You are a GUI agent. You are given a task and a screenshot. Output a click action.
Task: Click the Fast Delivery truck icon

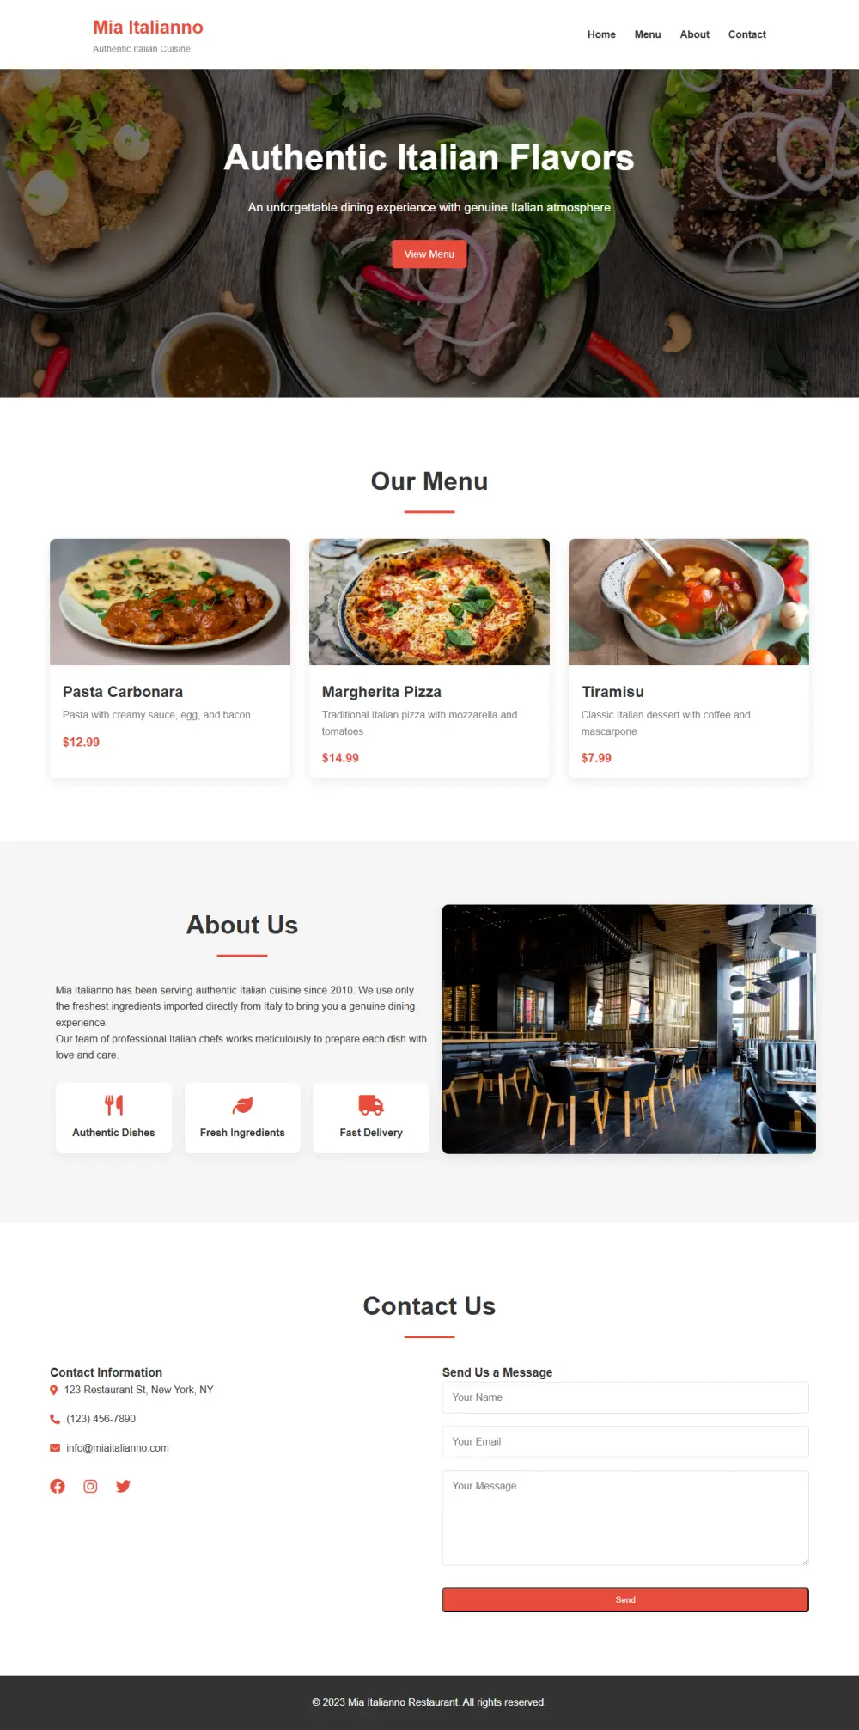coord(371,1105)
